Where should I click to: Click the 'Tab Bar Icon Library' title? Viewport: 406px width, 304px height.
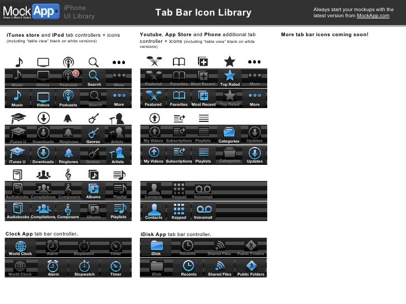click(x=203, y=12)
